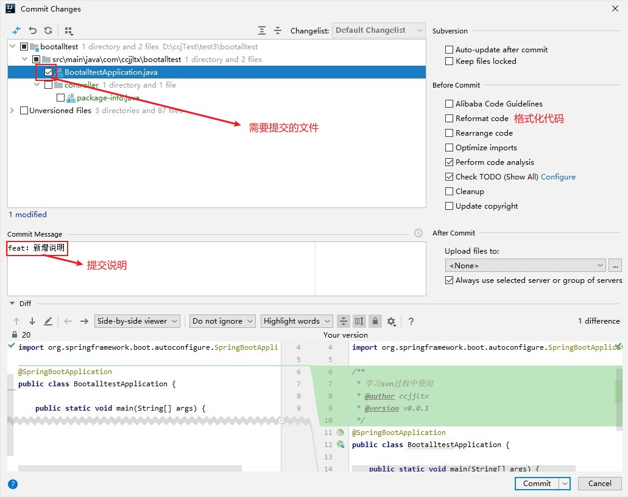
Task: Expand the Unversioned Files node
Action: tap(12, 111)
